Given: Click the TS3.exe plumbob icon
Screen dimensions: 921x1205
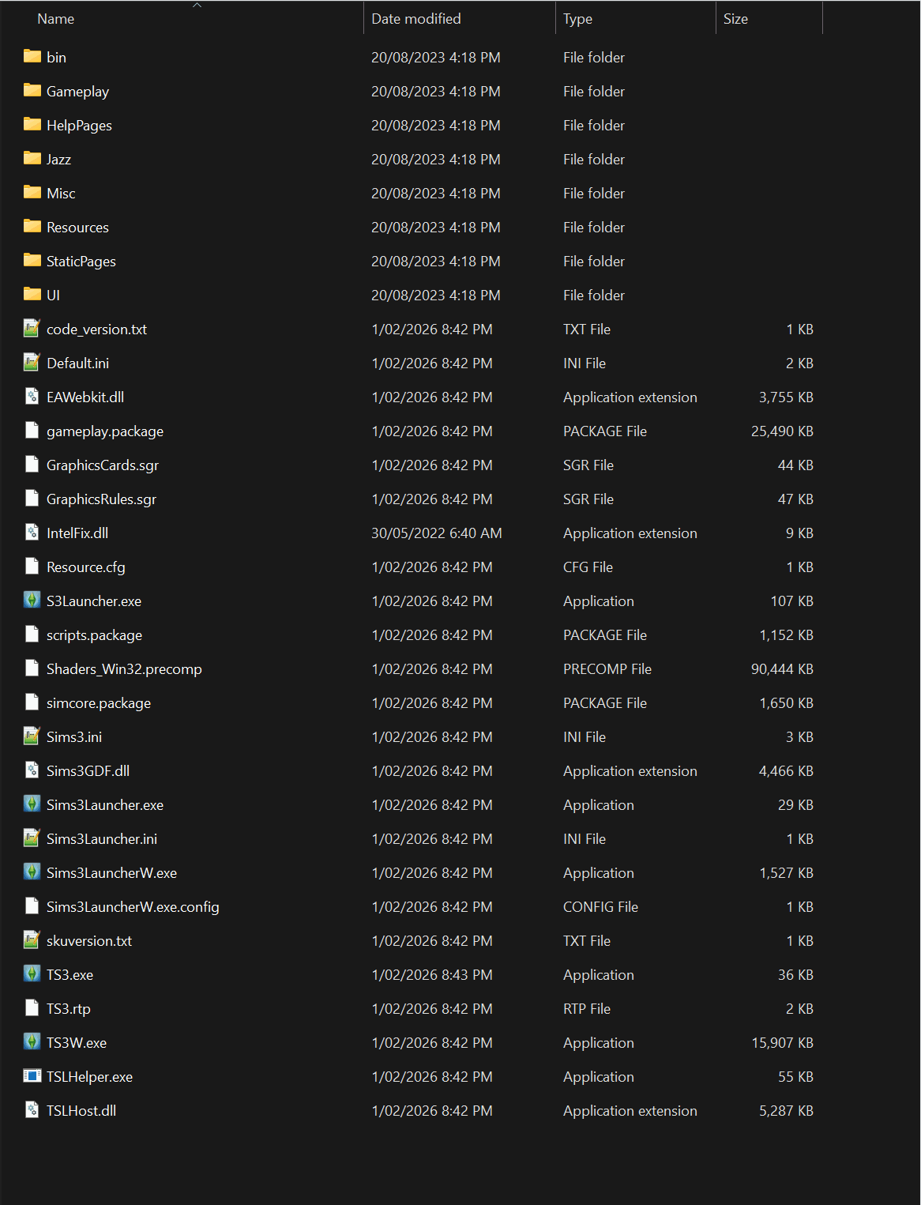Looking at the screenshot, I should coord(32,974).
